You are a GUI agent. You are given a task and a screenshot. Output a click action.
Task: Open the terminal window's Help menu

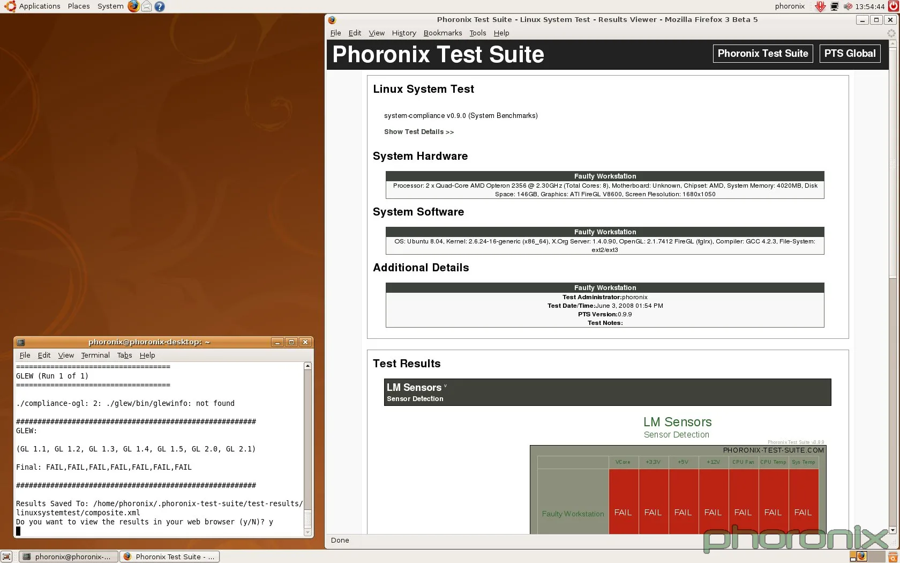147,355
